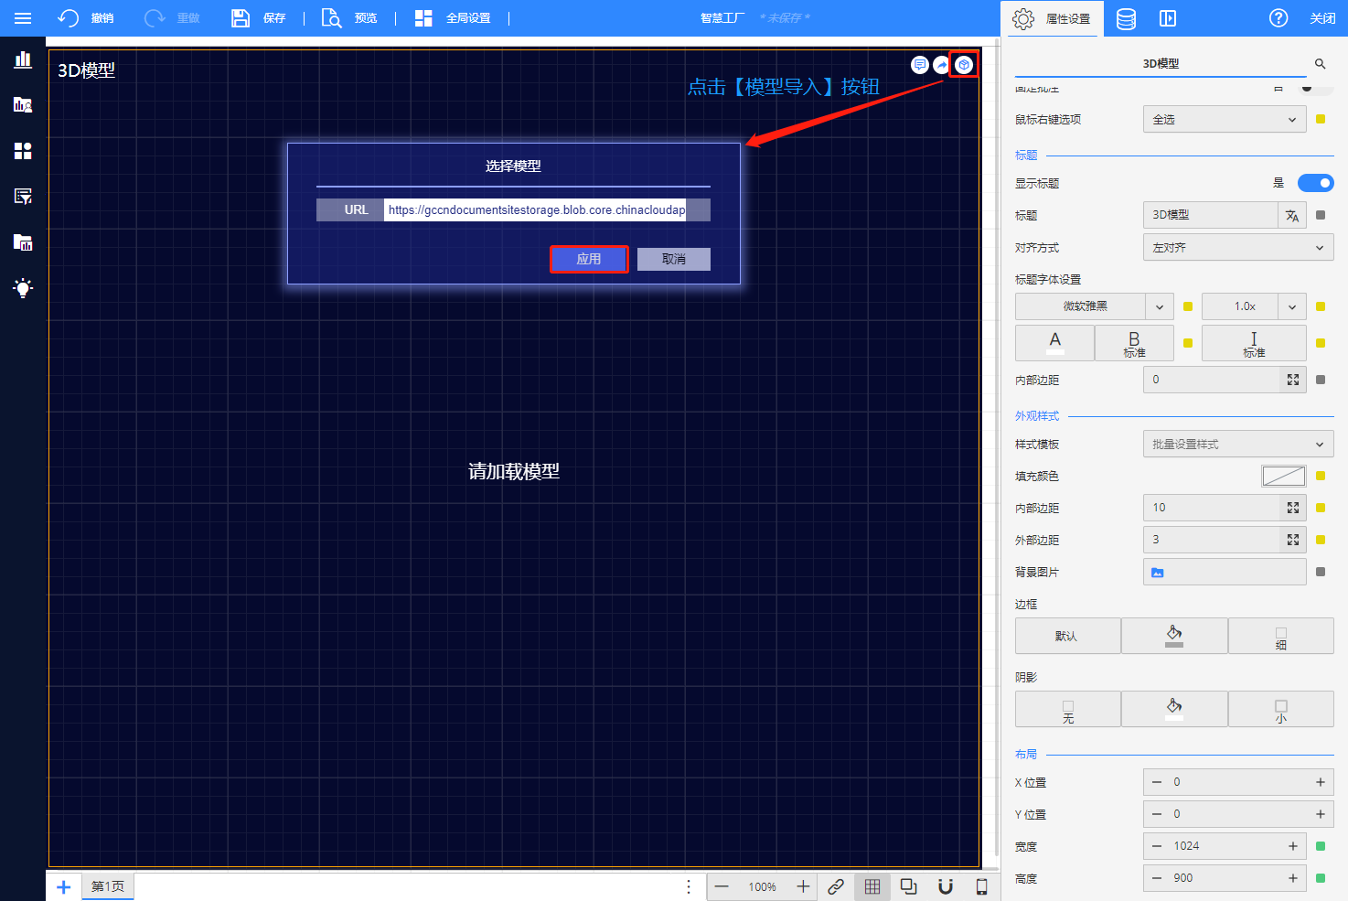This screenshot has width=1348, height=901.
Task: Open the hamburger menu at top left
Action: (x=23, y=18)
